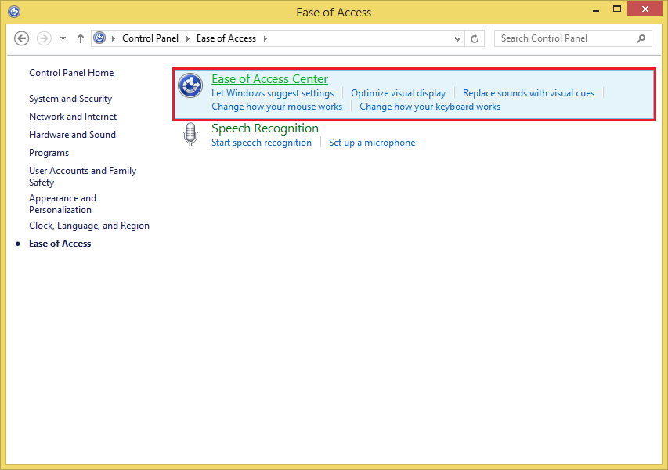Go up one level with Up arrow
Screen dimensions: 668x470
coord(81,38)
